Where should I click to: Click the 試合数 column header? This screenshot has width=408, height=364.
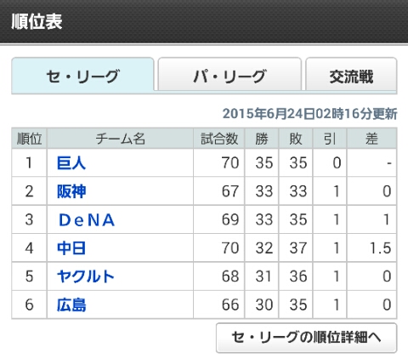pyautogui.click(x=219, y=139)
